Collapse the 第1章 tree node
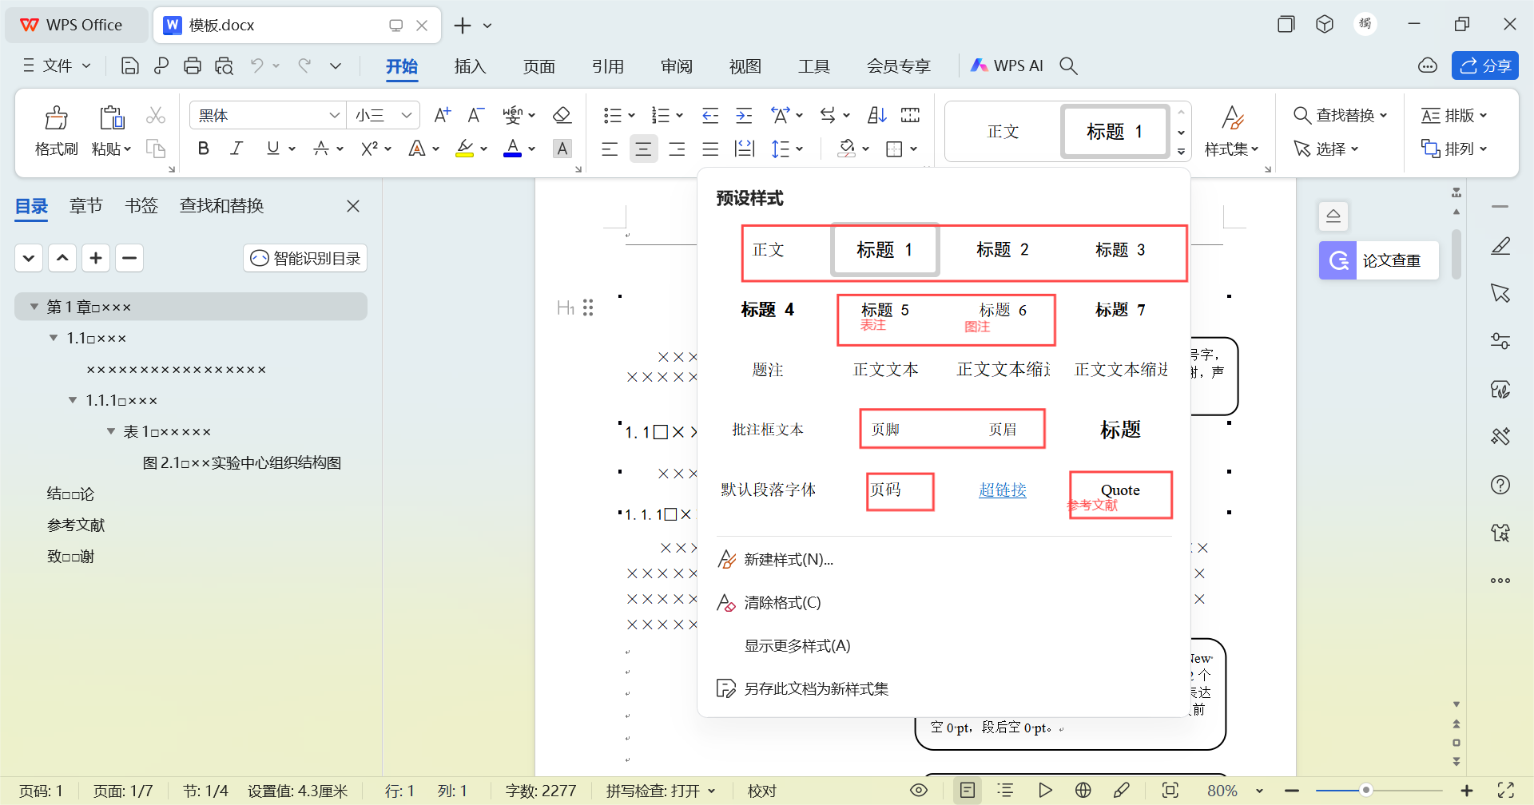Viewport: 1534px width, 805px height. click(x=34, y=307)
